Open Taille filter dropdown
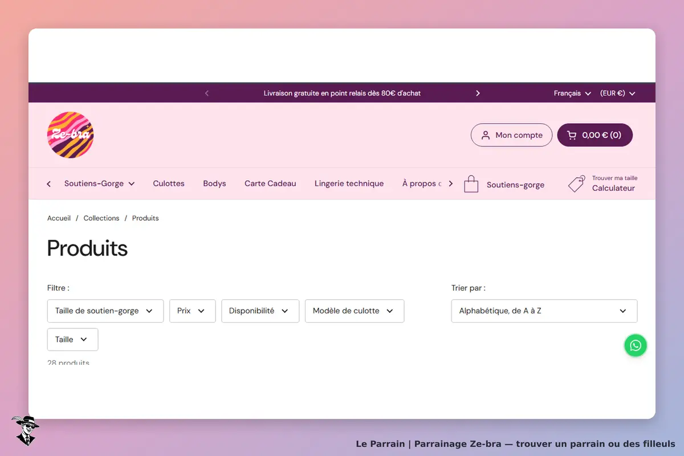684x456 pixels. click(72, 339)
